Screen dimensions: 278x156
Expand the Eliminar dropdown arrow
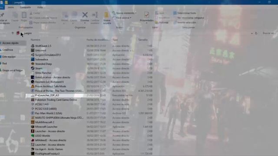[x=85, y=23]
